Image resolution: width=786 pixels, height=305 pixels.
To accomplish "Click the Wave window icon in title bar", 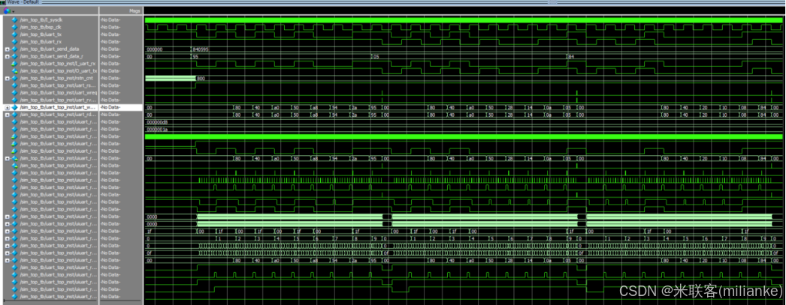I will [x=2, y=2].
